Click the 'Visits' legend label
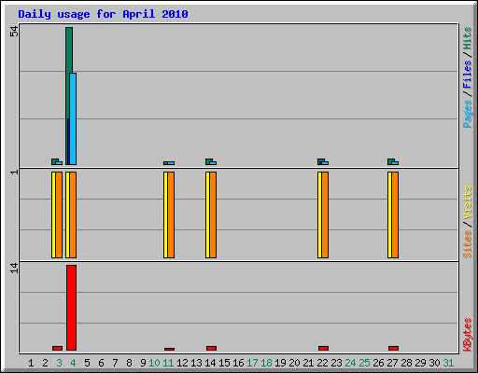Image resolution: width=478 pixels, height=373 pixels. (x=468, y=203)
